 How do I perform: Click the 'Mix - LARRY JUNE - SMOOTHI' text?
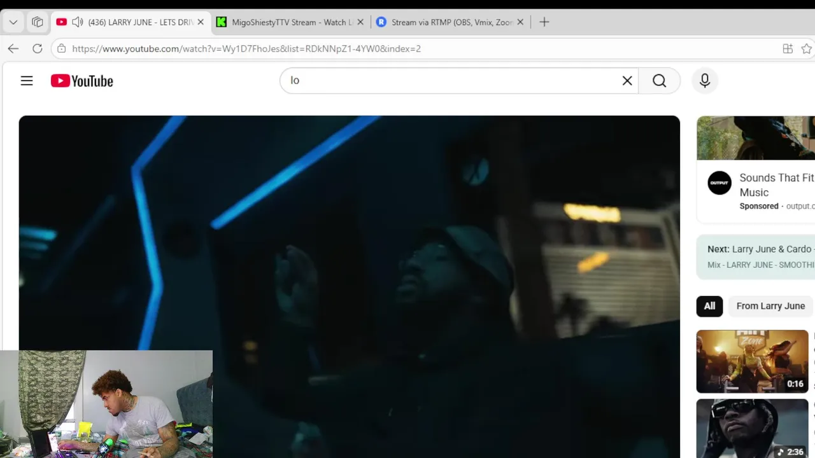point(761,265)
